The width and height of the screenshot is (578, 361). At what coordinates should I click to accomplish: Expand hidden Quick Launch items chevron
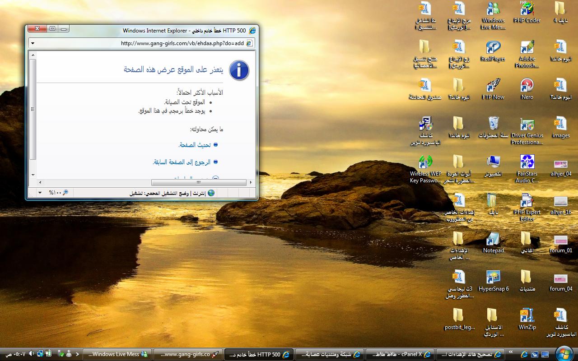tap(511, 352)
